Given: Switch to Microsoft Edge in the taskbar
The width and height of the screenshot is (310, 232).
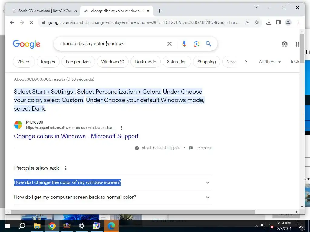Looking at the screenshot, I should [111, 226].
